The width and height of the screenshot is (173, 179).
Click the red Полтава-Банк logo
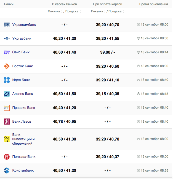click(7, 157)
